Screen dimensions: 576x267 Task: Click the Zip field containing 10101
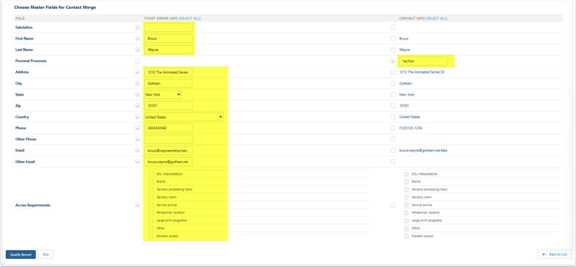pyautogui.click(x=168, y=106)
